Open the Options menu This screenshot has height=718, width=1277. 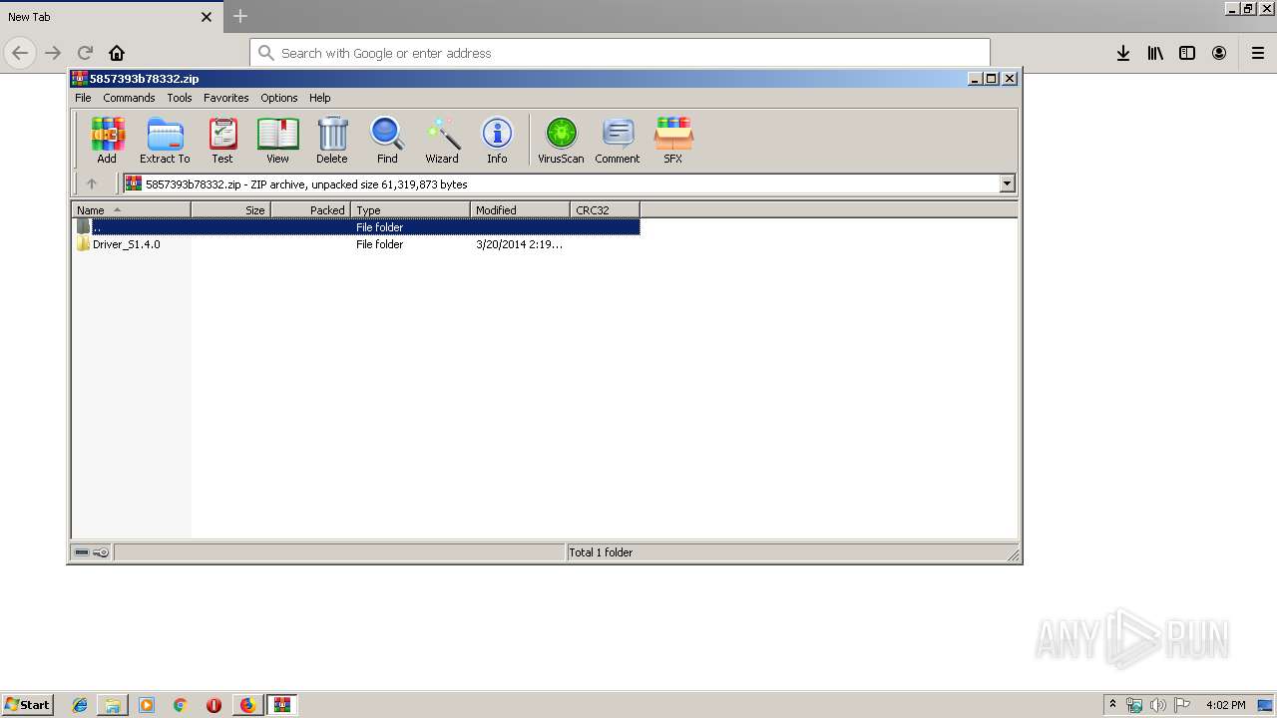coord(279,98)
